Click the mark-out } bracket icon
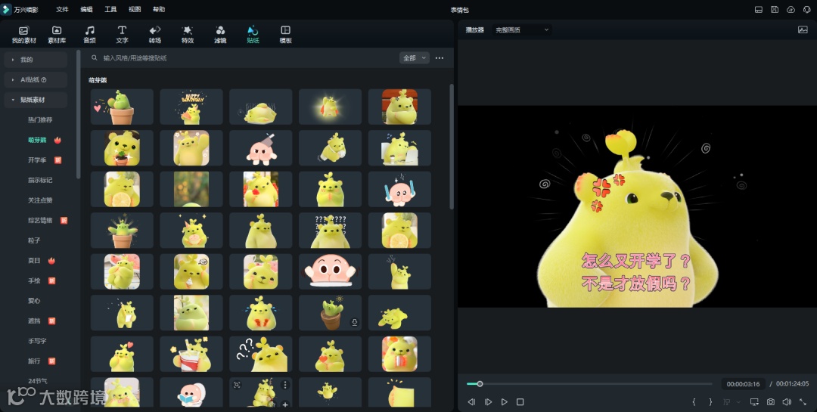Image resolution: width=817 pixels, height=412 pixels. click(710, 401)
